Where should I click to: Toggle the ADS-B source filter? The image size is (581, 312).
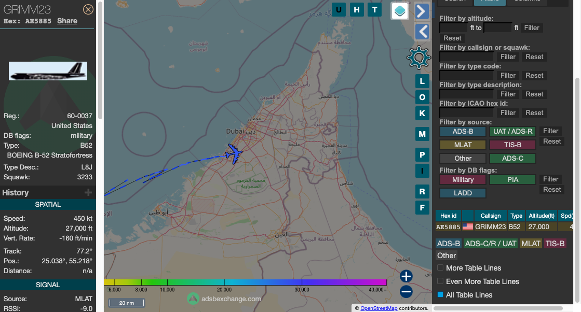click(x=463, y=131)
